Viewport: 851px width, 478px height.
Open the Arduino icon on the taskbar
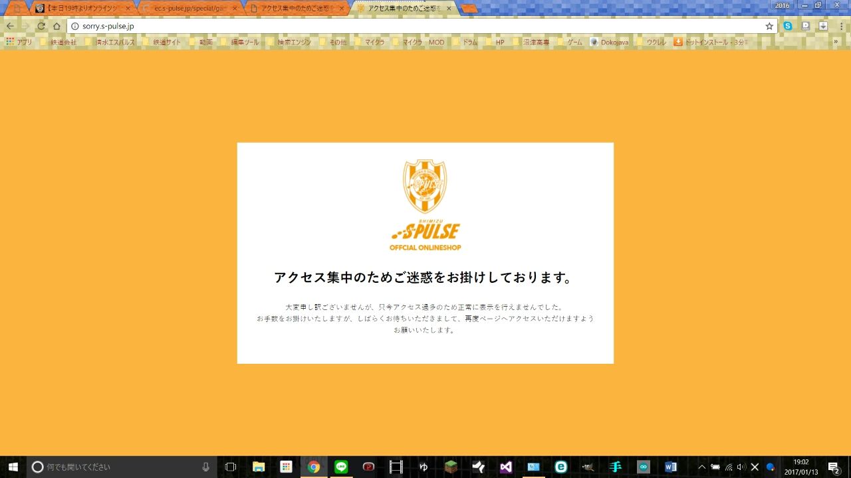tap(643, 467)
